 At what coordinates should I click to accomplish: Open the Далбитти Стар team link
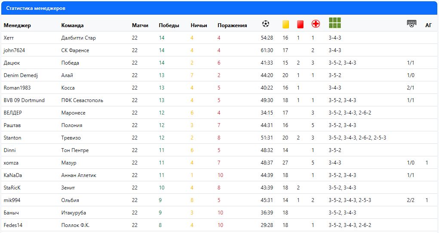coord(79,38)
